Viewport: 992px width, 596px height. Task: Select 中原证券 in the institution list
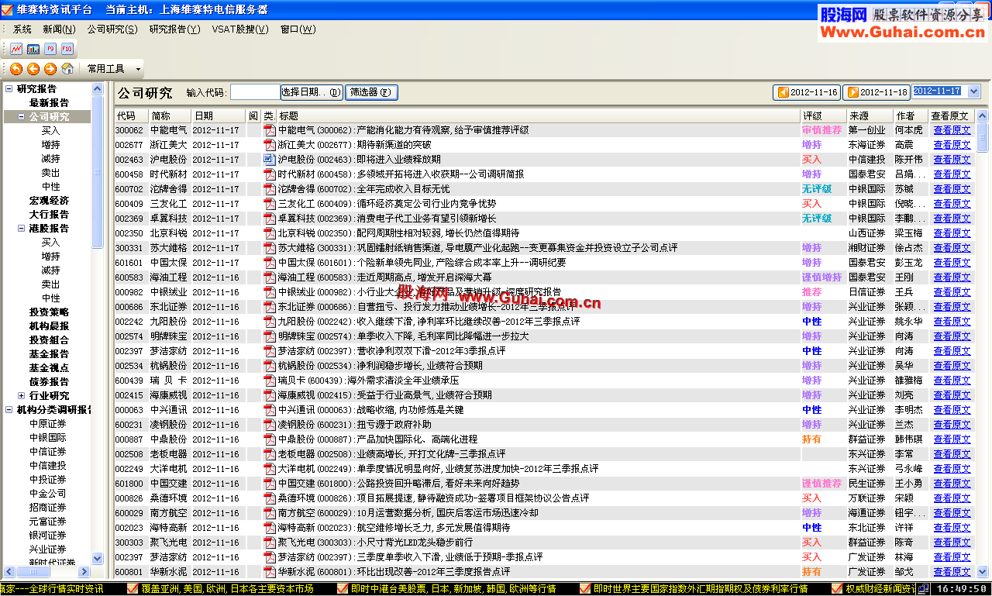(x=48, y=424)
